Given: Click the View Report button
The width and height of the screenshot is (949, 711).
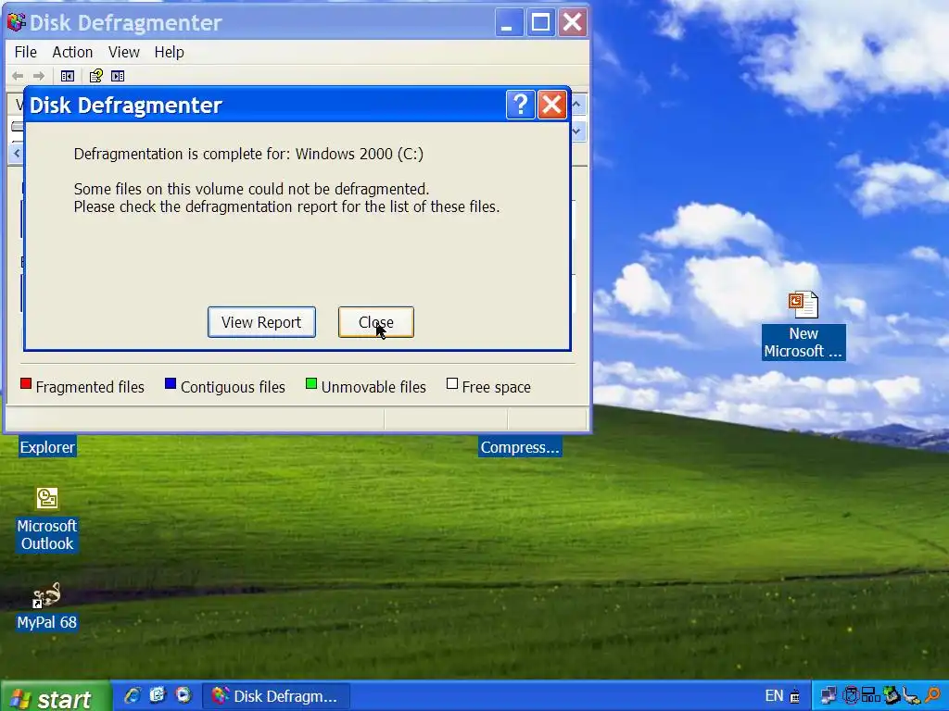Looking at the screenshot, I should pyautogui.click(x=261, y=322).
